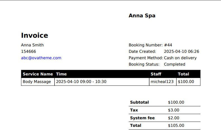Click staff name micheal123
This screenshot has height=138, width=221.
click(162, 82)
